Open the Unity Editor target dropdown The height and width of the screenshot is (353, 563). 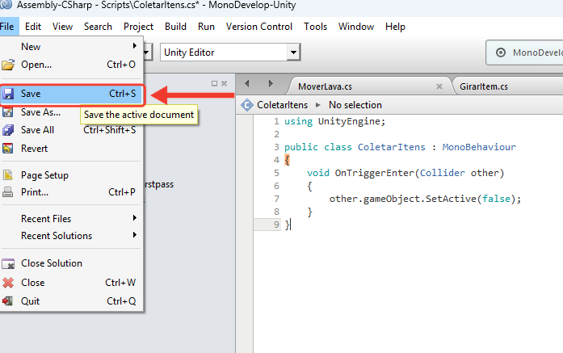(x=293, y=53)
